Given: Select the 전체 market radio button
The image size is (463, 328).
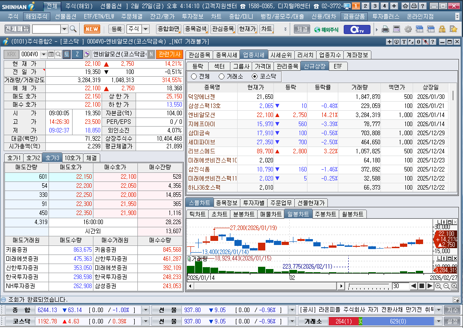Looking at the screenshot, I should (x=194, y=77).
